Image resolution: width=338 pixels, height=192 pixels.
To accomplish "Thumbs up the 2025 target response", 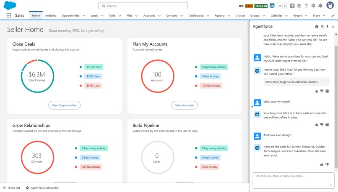I will 317,125.
